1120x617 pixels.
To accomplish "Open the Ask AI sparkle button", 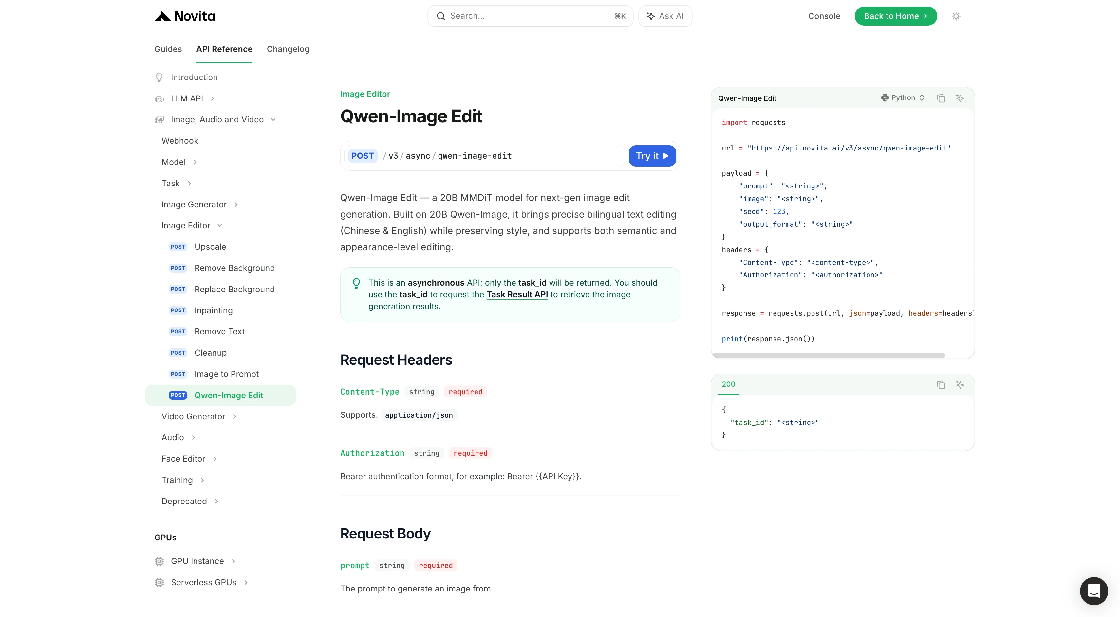I will tap(665, 16).
